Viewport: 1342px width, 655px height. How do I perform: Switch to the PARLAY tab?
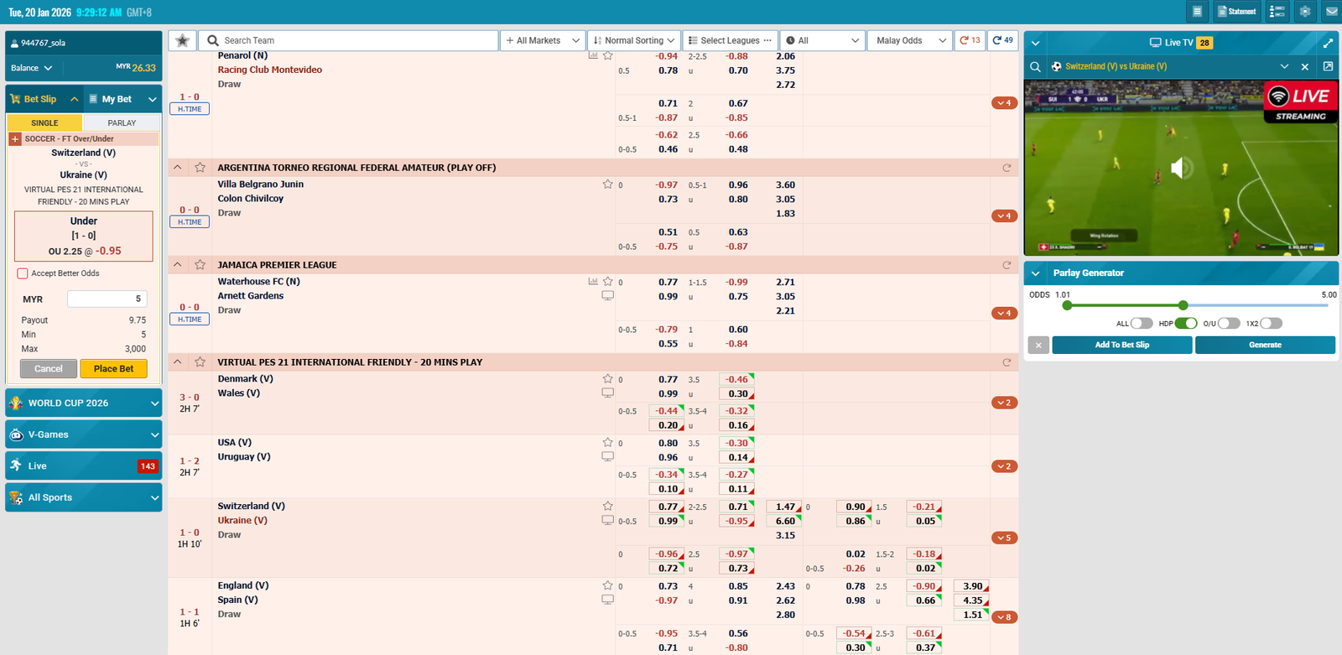tap(122, 123)
